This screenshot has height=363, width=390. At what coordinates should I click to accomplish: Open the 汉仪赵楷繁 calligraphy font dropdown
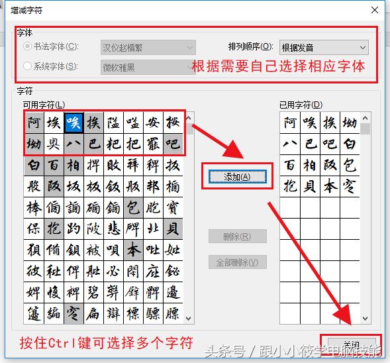148,47
